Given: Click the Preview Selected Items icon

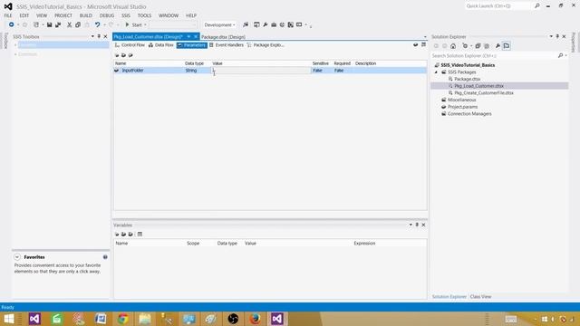Looking at the screenshot, I should (x=507, y=46).
